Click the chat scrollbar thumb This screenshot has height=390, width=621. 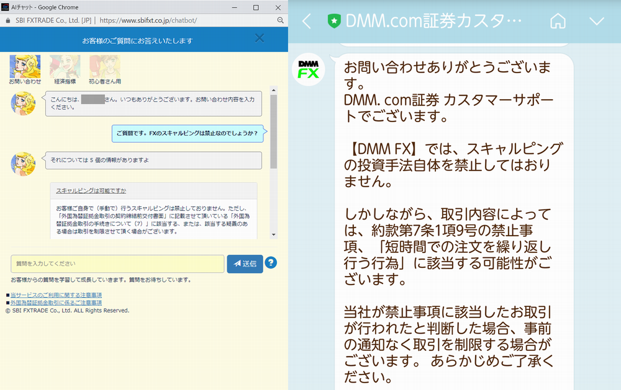click(274, 131)
